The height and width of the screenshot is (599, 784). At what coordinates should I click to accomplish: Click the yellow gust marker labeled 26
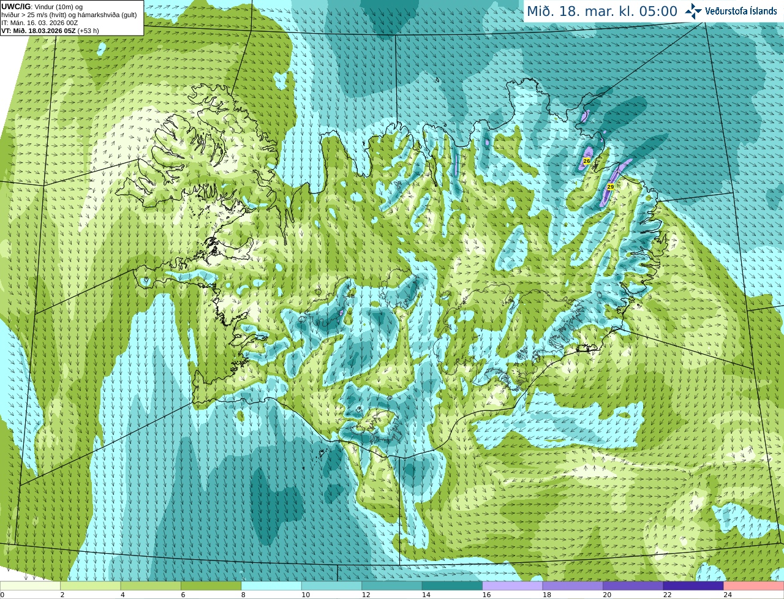pyautogui.click(x=586, y=161)
